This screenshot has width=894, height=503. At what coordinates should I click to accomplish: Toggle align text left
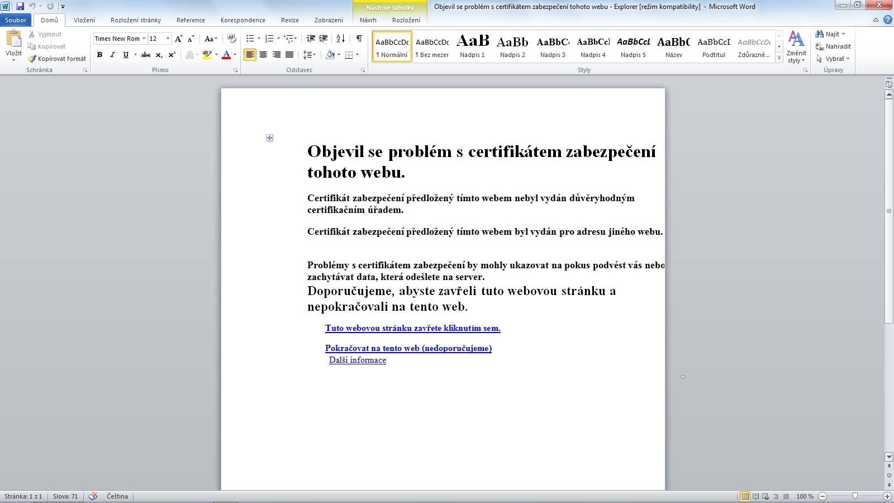click(250, 55)
